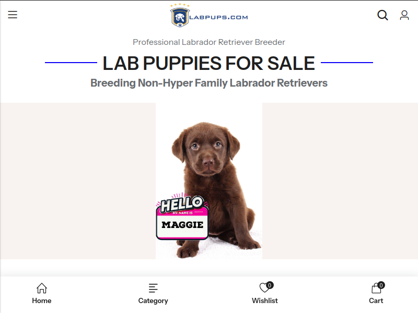Click the Labpups shield logo emblem

(180, 17)
